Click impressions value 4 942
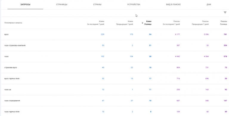Viewport: 229px width, 116px height. click(x=177, y=57)
